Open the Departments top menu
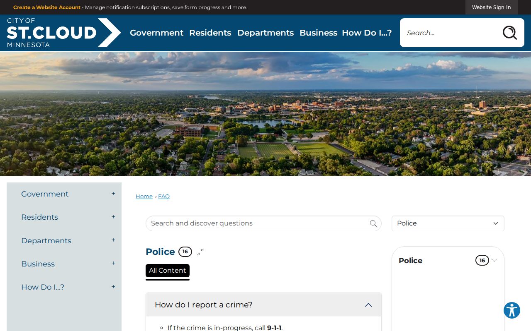 click(x=265, y=33)
